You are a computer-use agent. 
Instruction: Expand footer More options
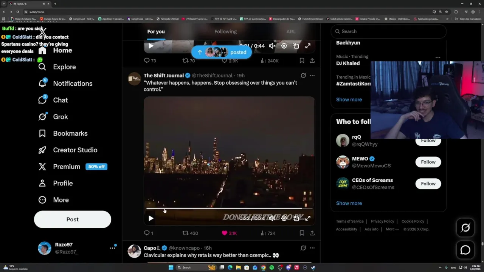click(x=392, y=229)
